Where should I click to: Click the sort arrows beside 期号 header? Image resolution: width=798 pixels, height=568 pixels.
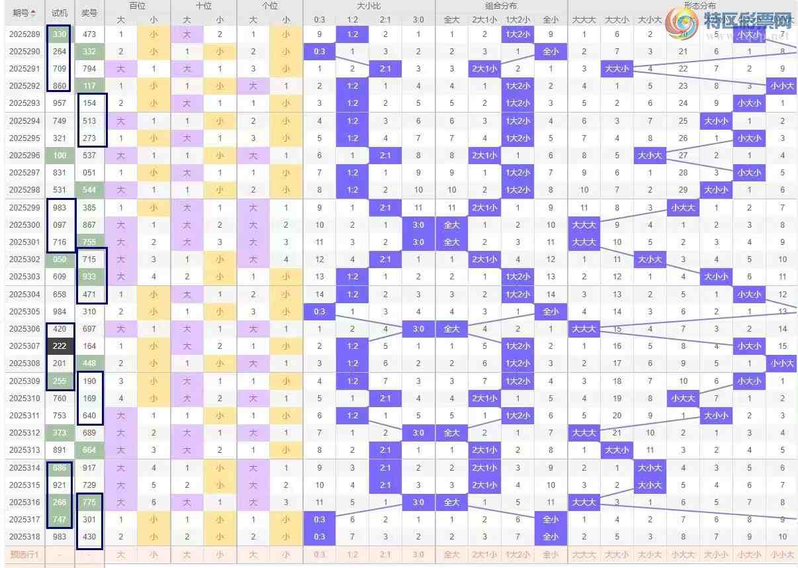pyautogui.click(x=34, y=13)
